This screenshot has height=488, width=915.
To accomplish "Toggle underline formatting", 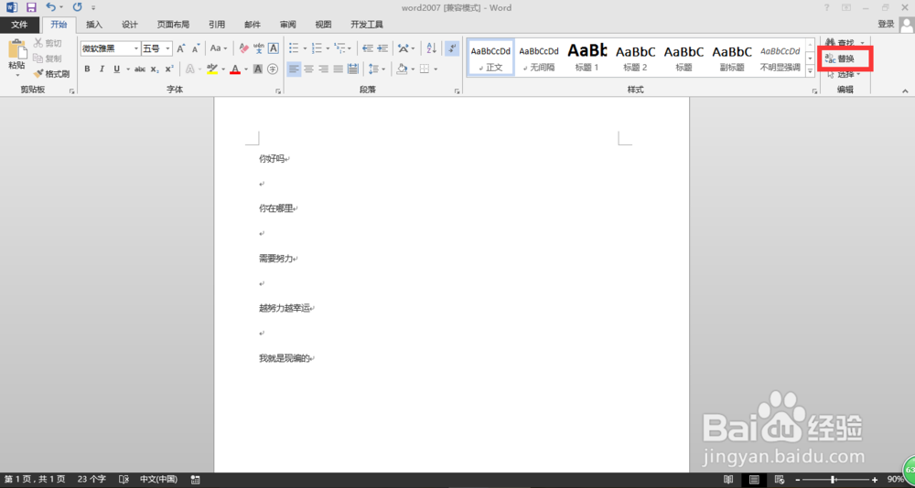I will tap(117, 69).
